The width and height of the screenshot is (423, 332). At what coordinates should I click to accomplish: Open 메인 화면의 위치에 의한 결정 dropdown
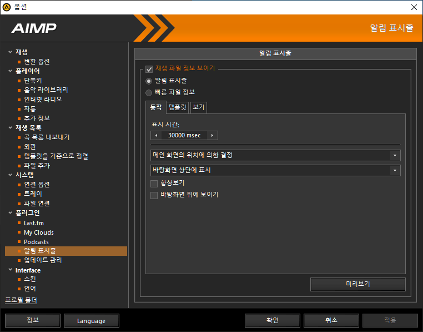pyautogui.click(x=275, y=156)
